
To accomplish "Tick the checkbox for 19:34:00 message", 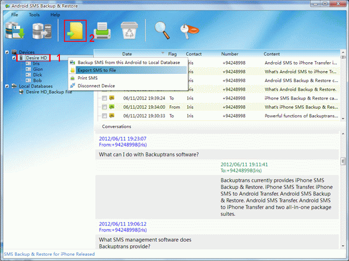I will 104,107.
